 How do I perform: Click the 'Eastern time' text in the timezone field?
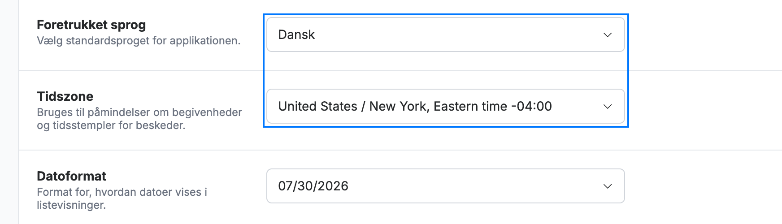coord(470,106)
